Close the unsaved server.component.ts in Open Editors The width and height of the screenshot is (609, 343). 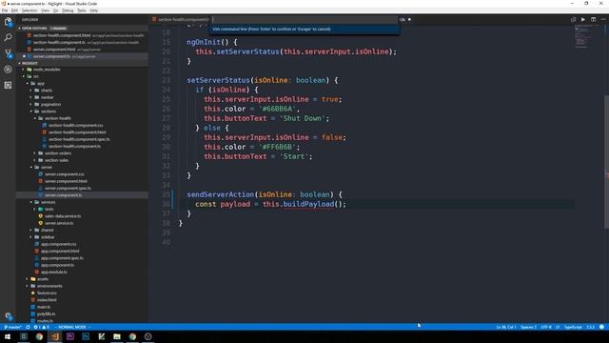(24, 56)
